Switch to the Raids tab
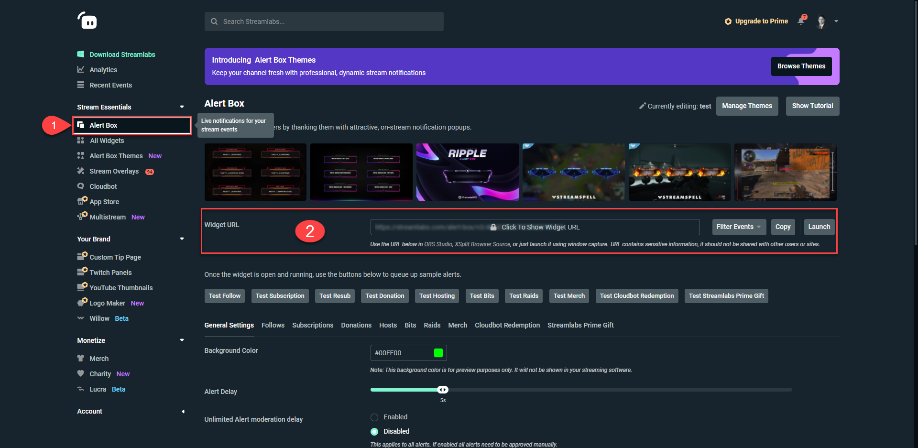 (432, 325)
